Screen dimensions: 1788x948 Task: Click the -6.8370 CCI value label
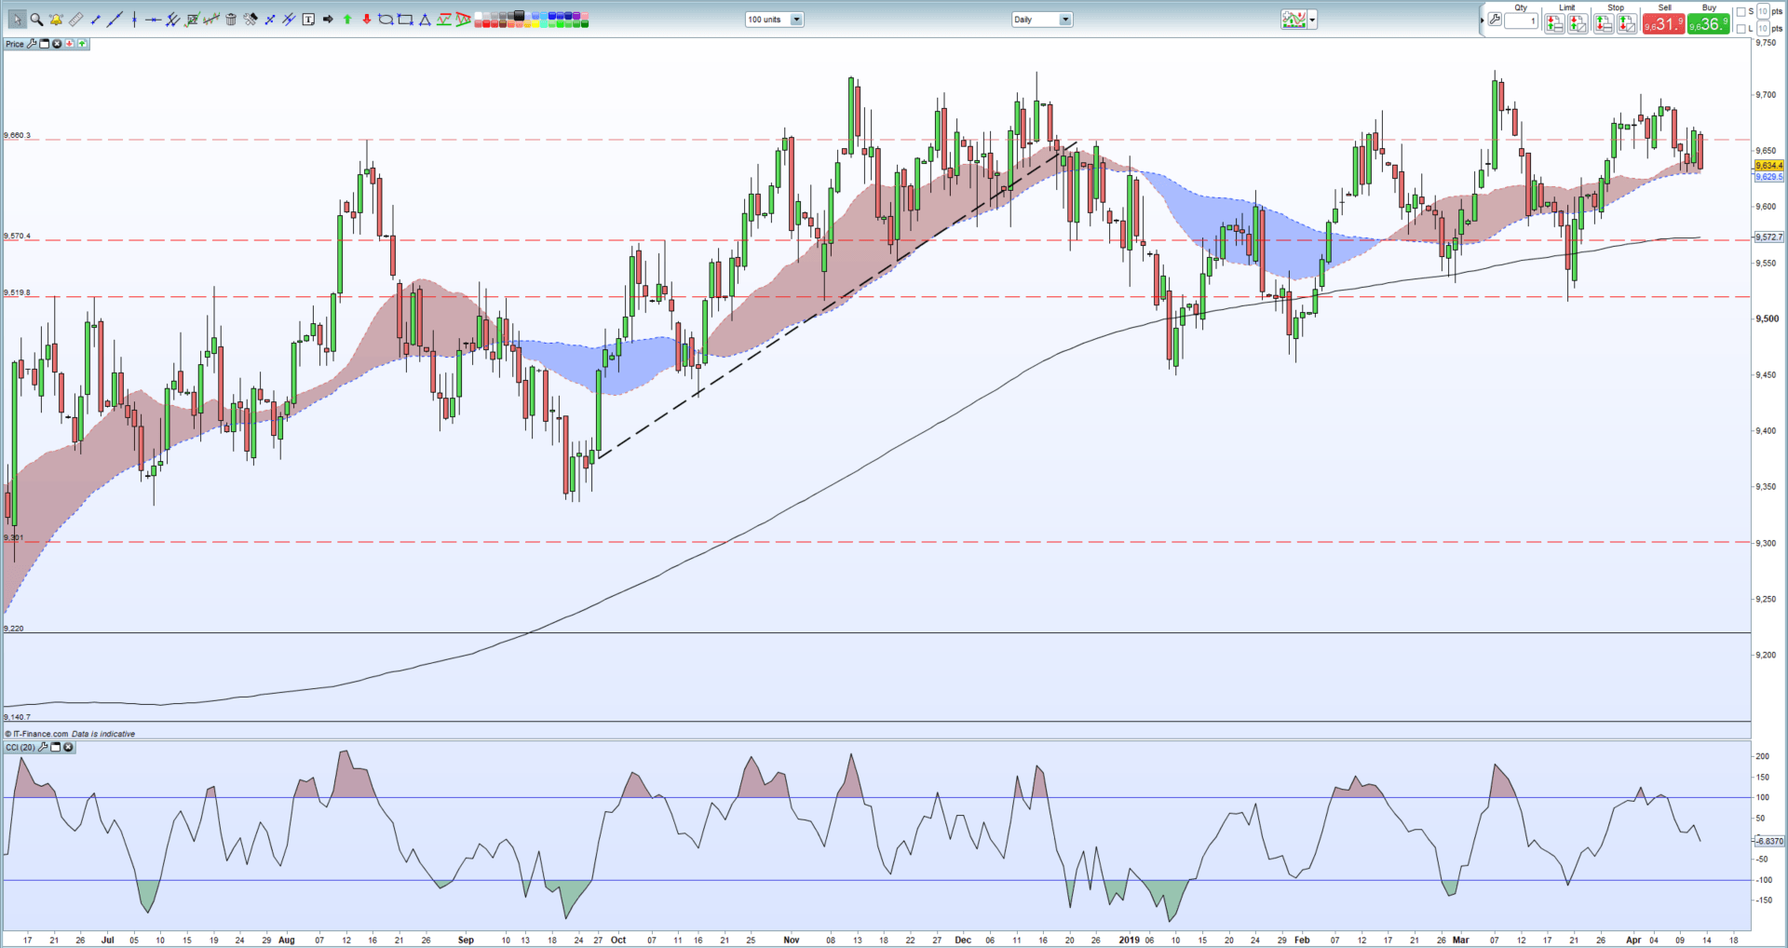(1769, 841)
